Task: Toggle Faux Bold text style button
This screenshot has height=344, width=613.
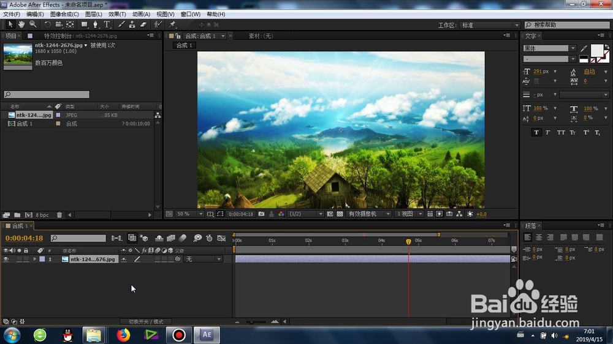Action: click(x=536, y=133)
